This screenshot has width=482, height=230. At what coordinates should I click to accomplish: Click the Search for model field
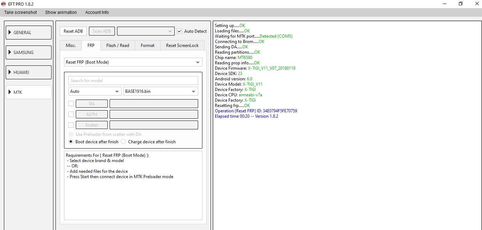click(x=133, y=81)
